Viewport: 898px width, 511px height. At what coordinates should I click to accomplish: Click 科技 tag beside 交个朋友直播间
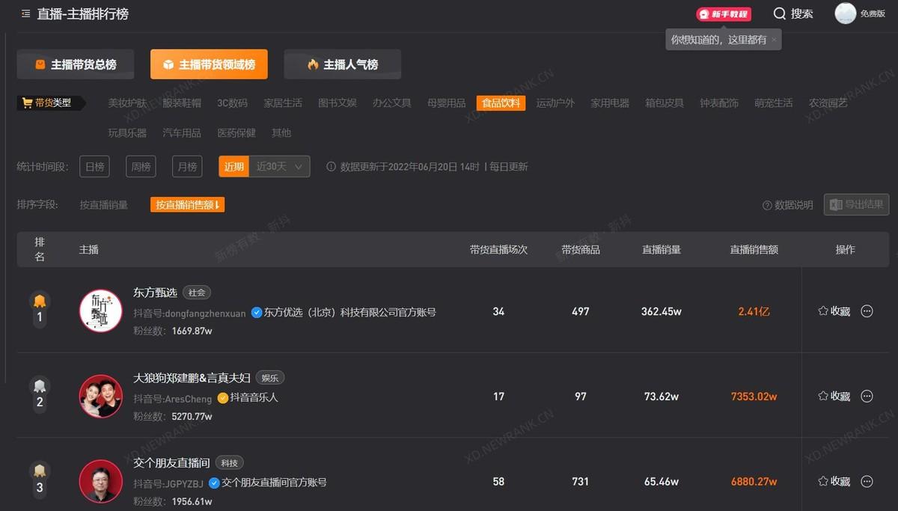(229, 463)
